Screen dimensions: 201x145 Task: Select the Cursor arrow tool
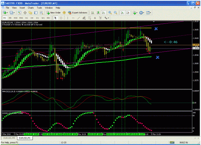coord(55,18)
